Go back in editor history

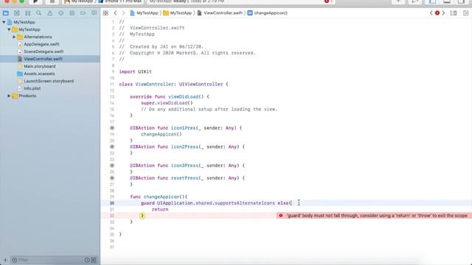[x=115, y=13]
